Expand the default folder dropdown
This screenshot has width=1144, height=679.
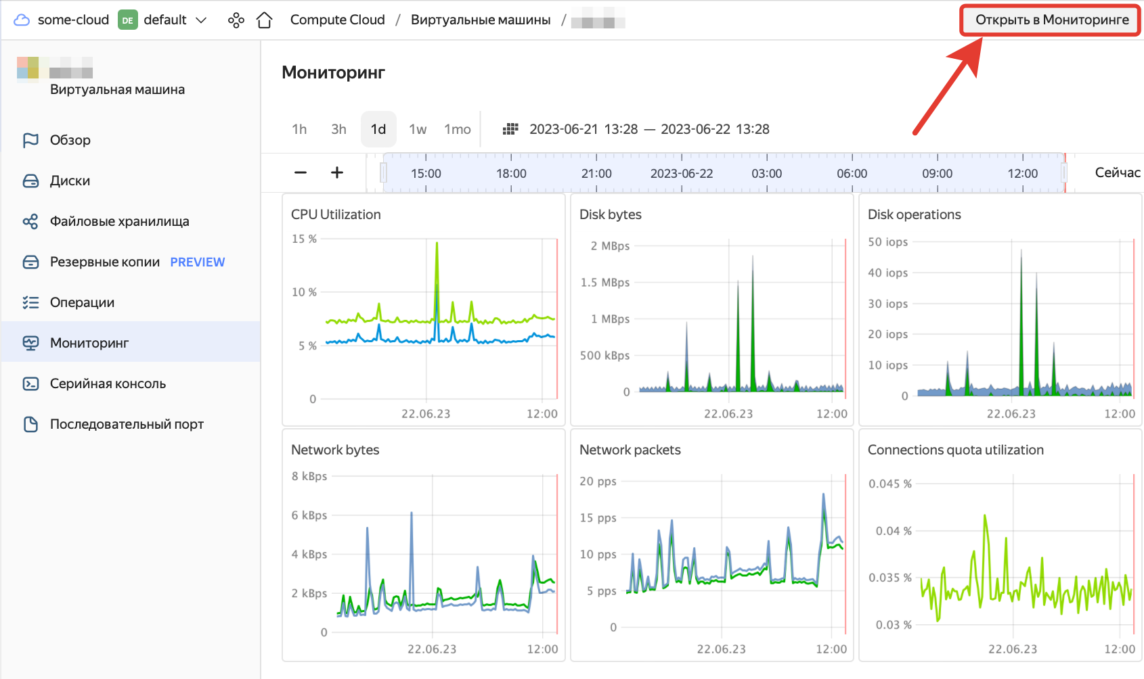click(x=201, y=20)
